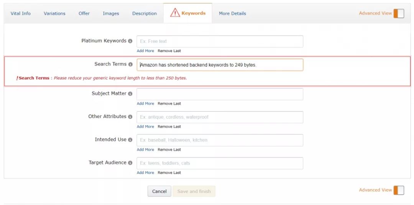414x205 pixels.
Task: Click Add More under Target Audience
Action: tap(145, 173)
